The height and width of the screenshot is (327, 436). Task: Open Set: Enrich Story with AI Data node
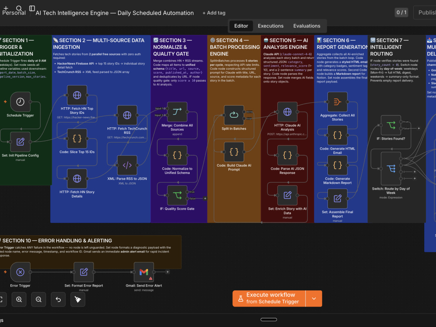[x=287, y=195]
